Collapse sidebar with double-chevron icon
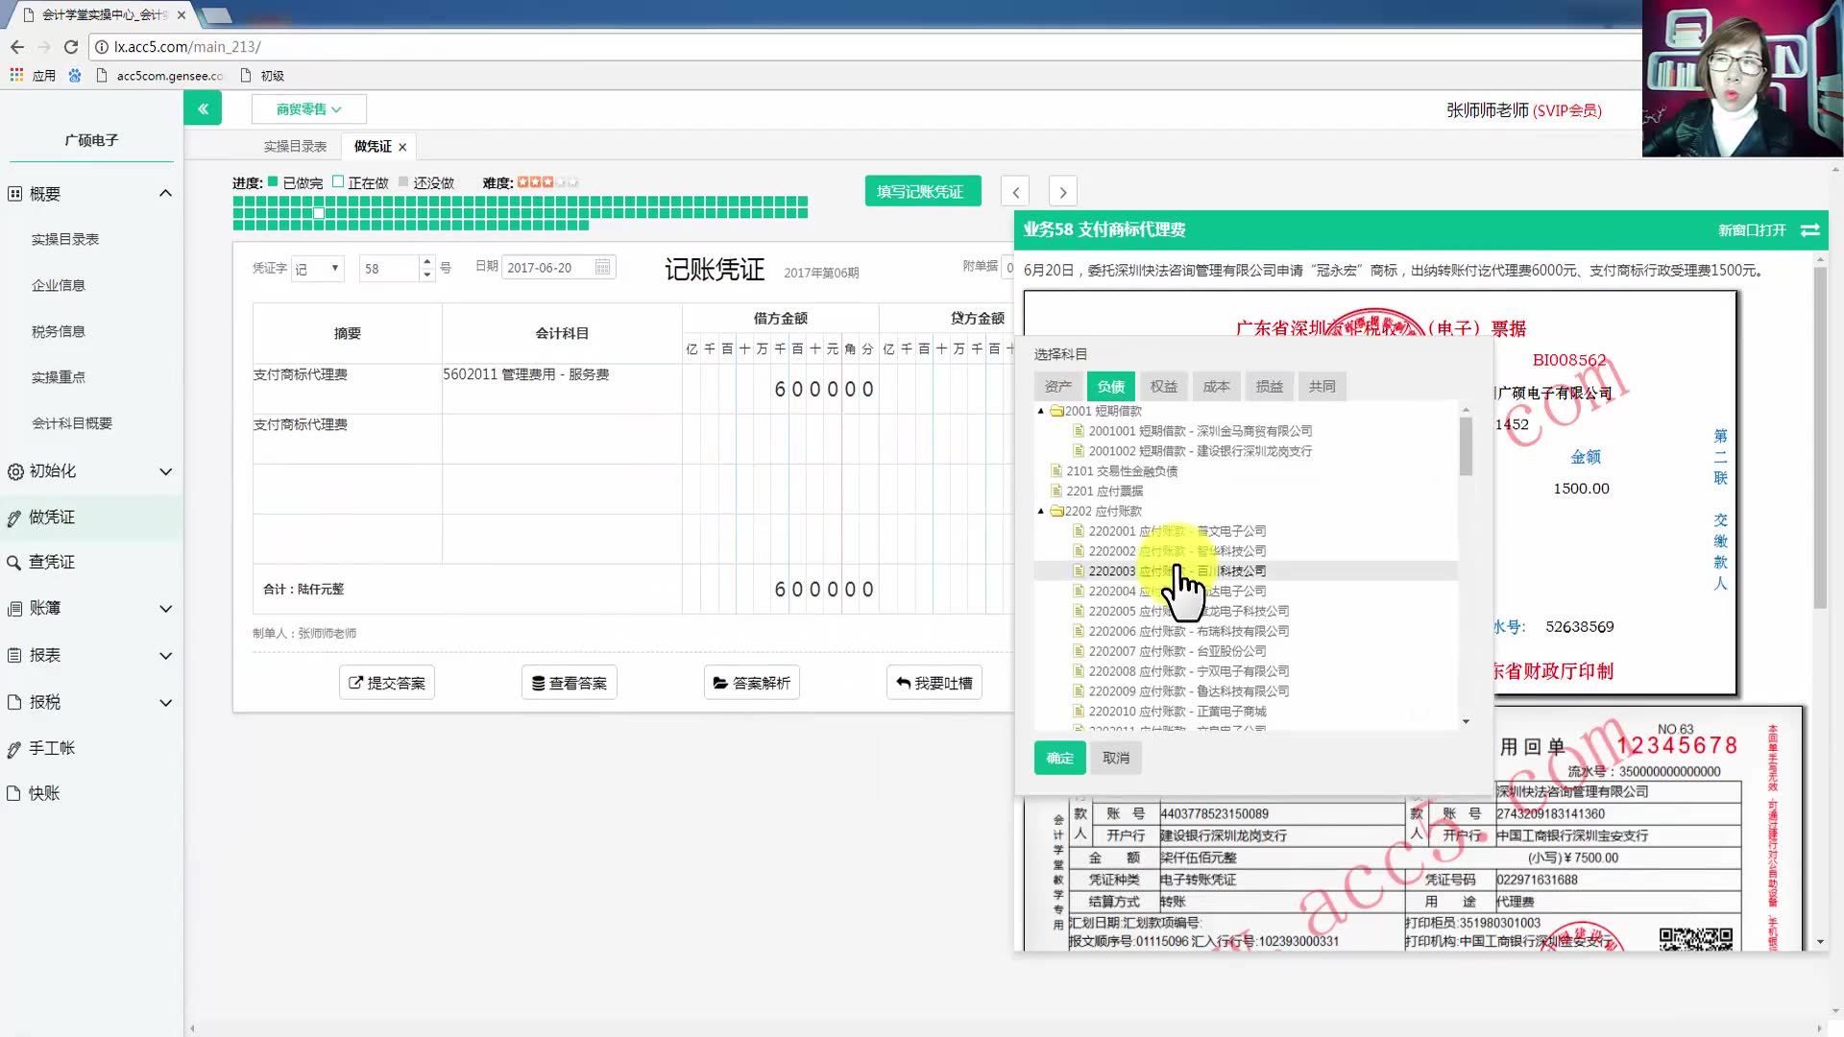1844x1037 pixels. [203, 109]
